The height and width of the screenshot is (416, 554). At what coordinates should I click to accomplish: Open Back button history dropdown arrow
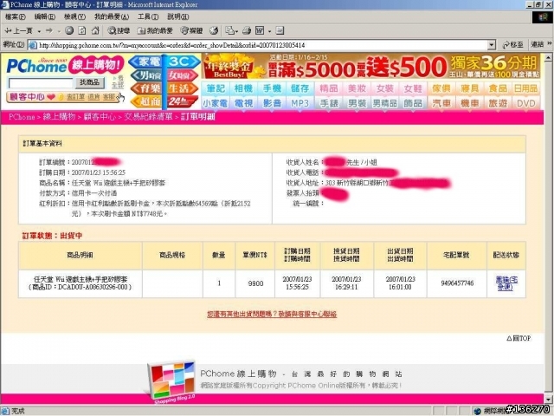tap(39, 31)
